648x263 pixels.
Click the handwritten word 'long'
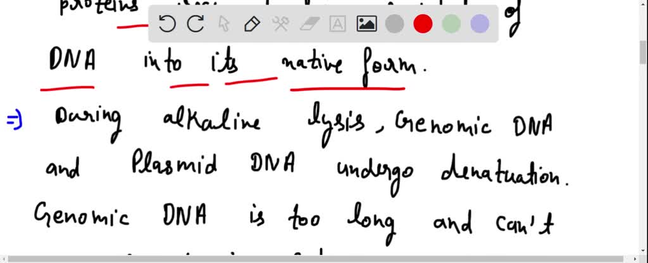pyautogui.click(x=371, y=225)
